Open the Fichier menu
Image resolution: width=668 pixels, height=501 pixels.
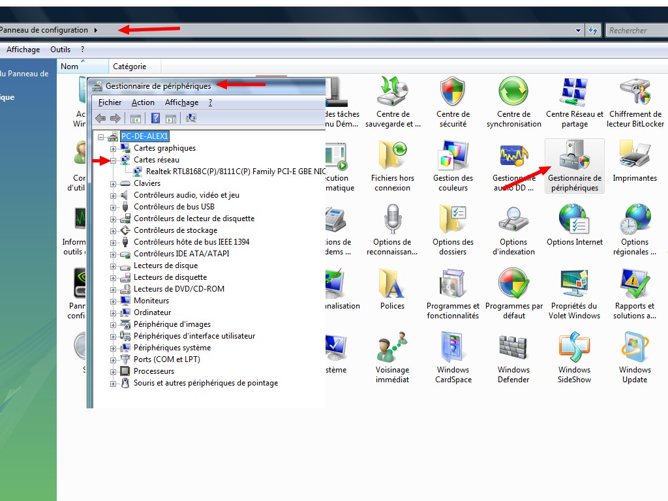click(x=110, y=102)
